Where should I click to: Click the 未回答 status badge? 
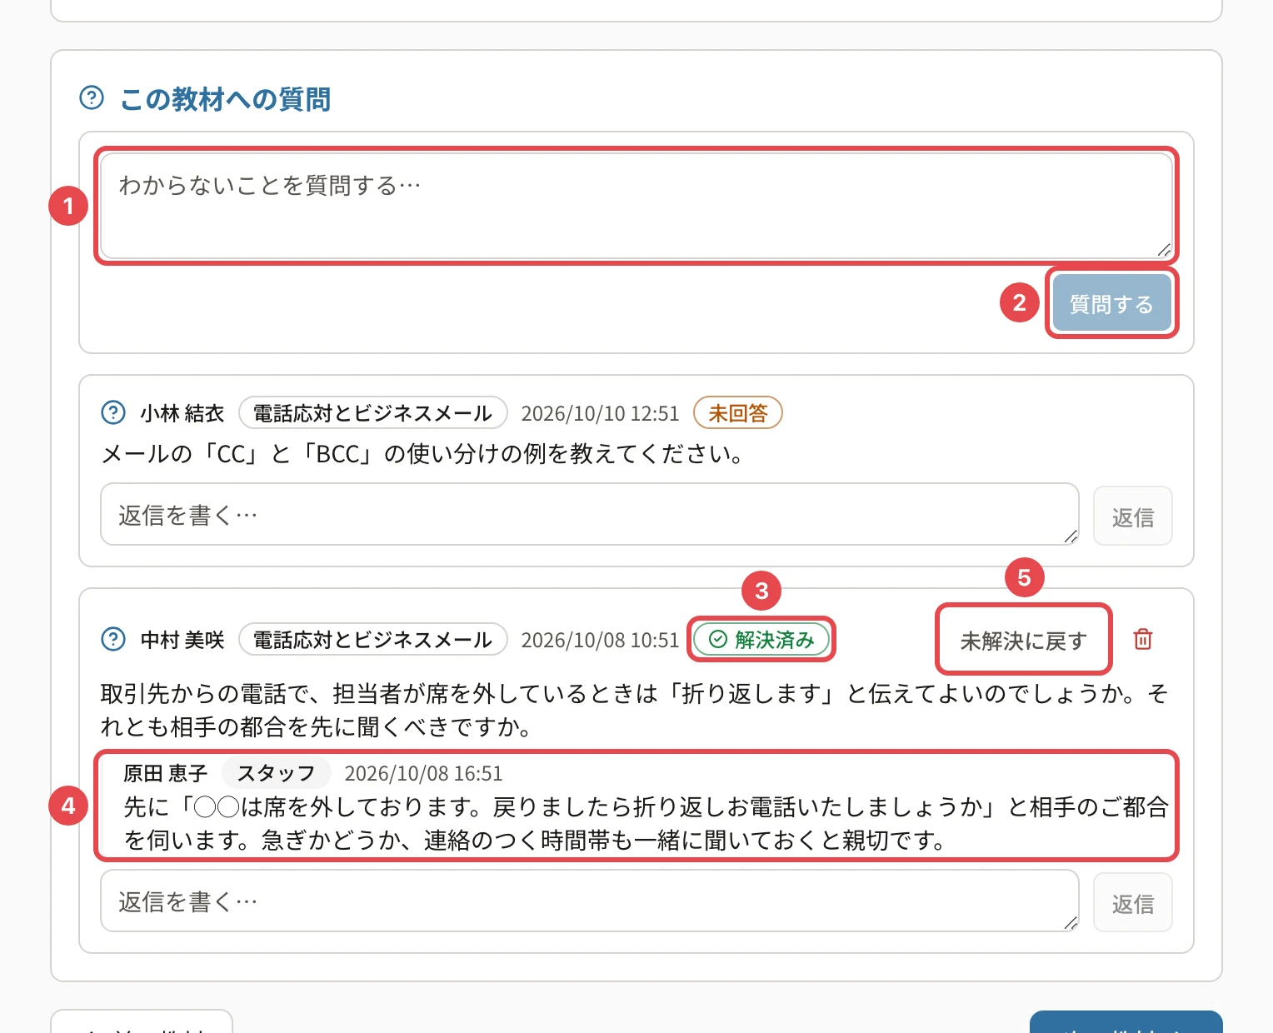pos(738,412)
